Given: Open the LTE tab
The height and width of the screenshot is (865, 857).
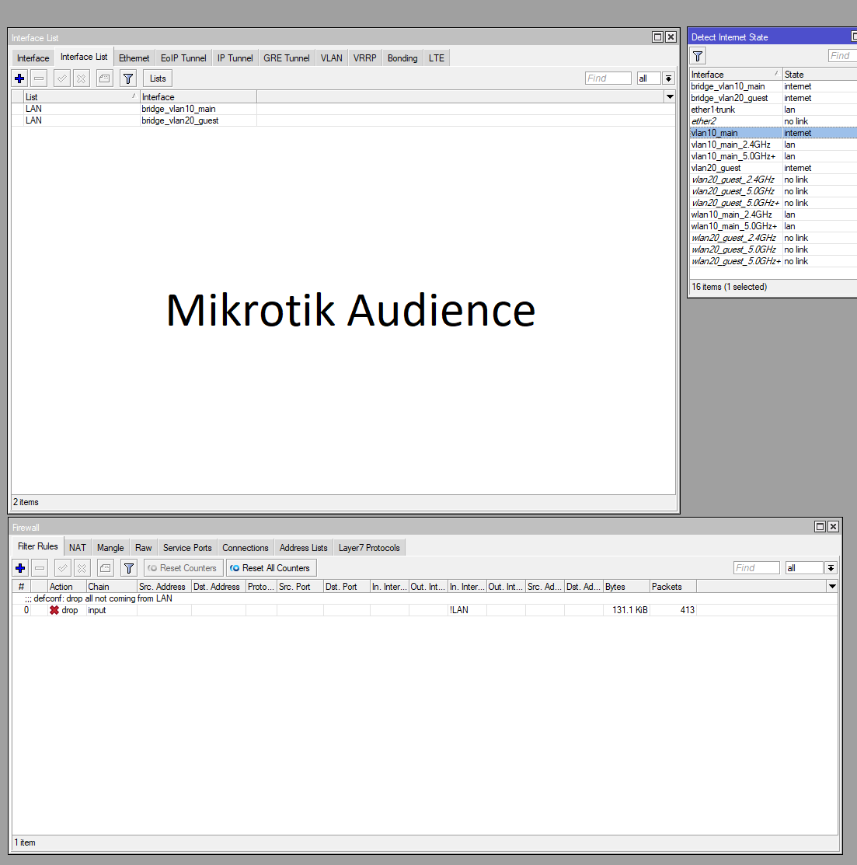Looking at the screenshot, I should [436, 58].
